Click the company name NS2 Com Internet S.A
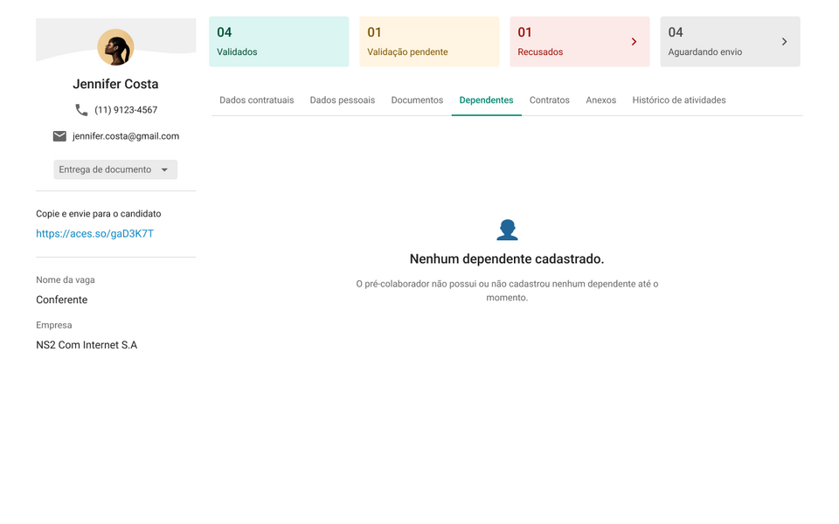 tap(87, 345)
